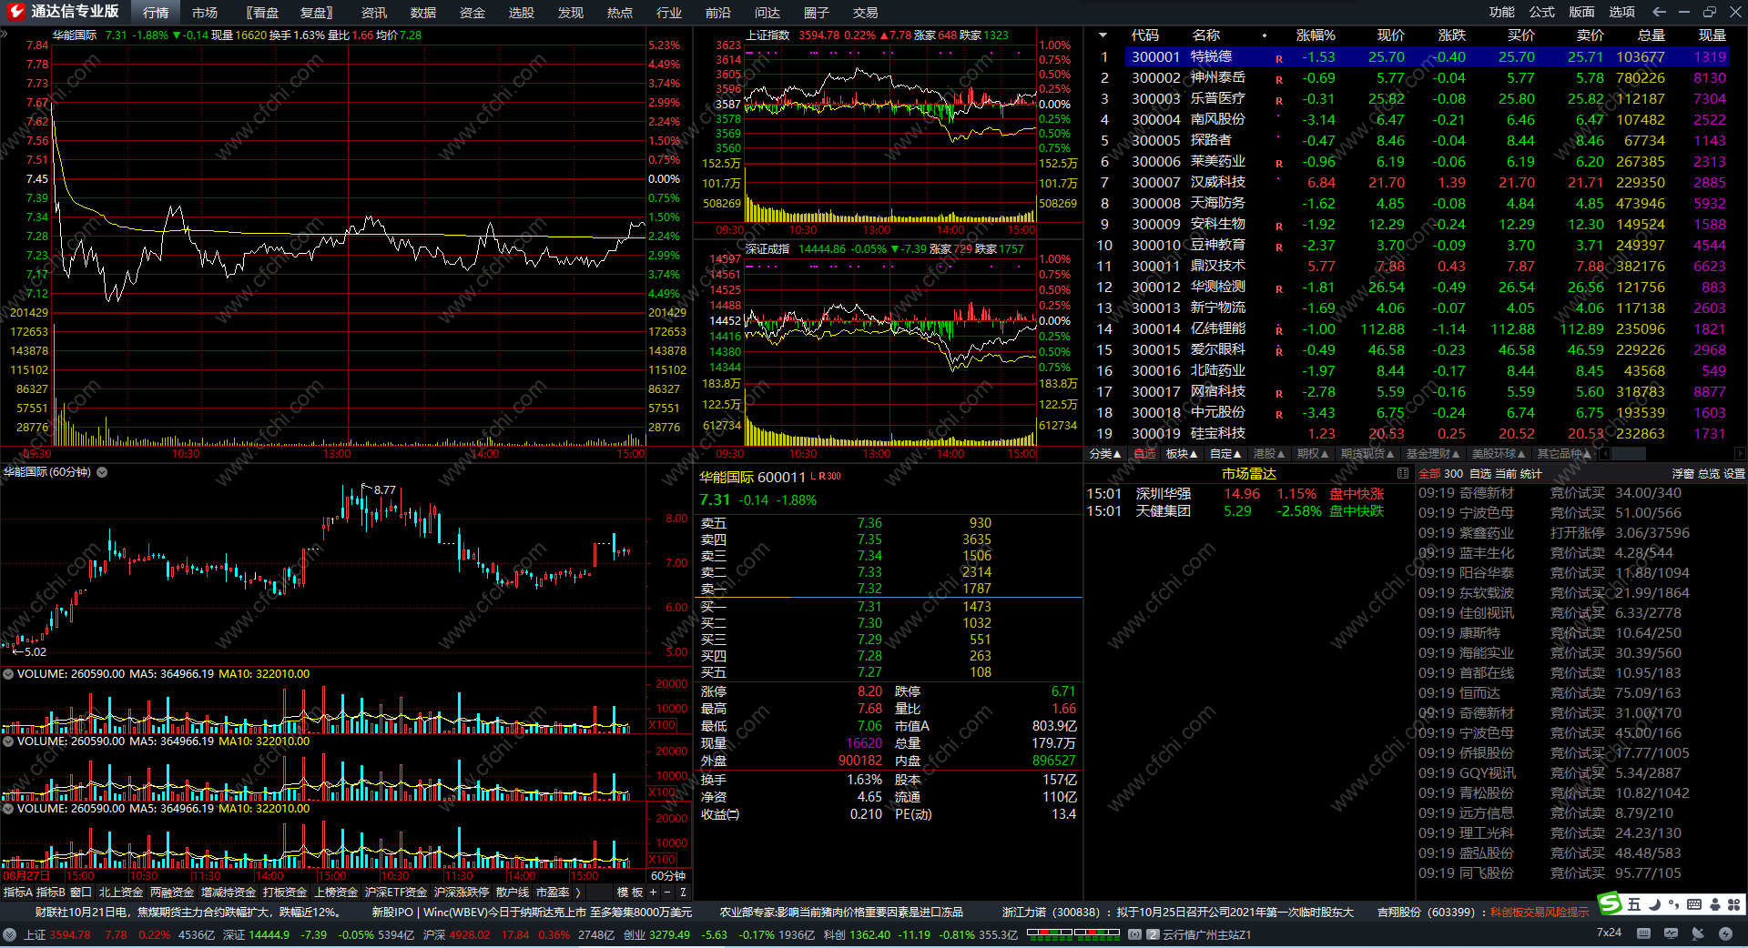
Task: Expand status bar with the down-chevron icon
Action: (x=9, y=934)
